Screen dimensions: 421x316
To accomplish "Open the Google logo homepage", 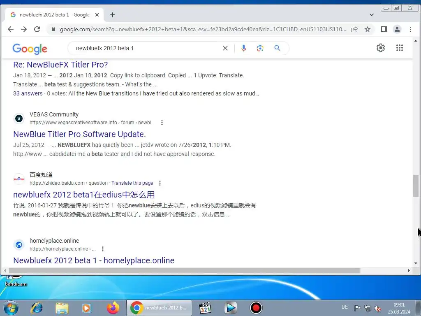I will coord(30,49).
